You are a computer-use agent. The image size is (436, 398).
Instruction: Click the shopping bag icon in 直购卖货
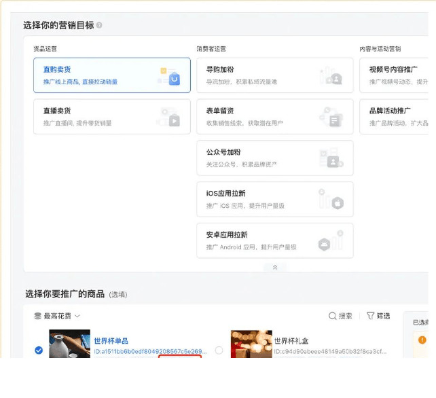(175, 79)
